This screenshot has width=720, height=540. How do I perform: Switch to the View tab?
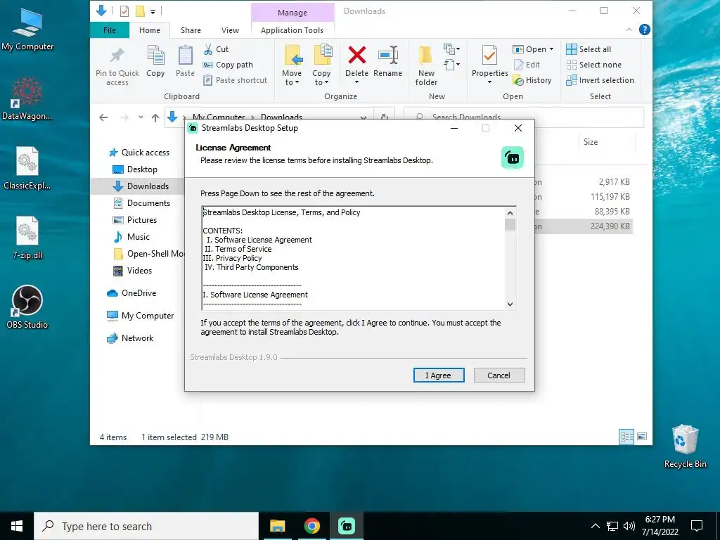[x=230, y=30]
